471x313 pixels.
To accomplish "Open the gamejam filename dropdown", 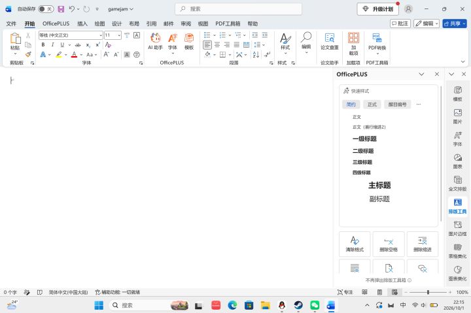I will pyautogui.click(x=121, y=9).
